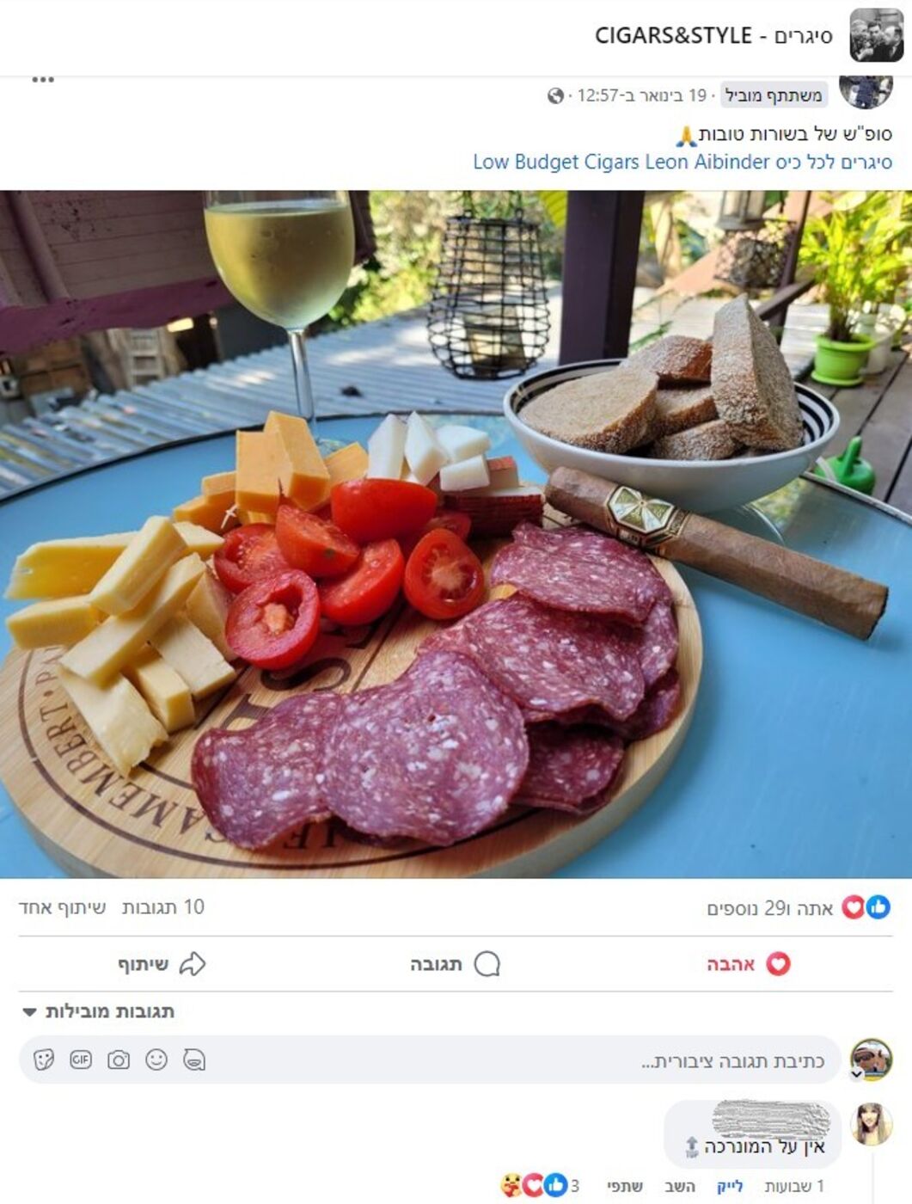
Task: View the 10 comments count
Action: [x=163, y=906]
